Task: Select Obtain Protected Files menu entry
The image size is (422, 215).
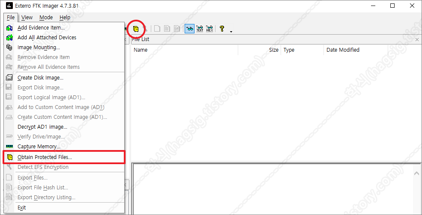Action: pos(64,157)
